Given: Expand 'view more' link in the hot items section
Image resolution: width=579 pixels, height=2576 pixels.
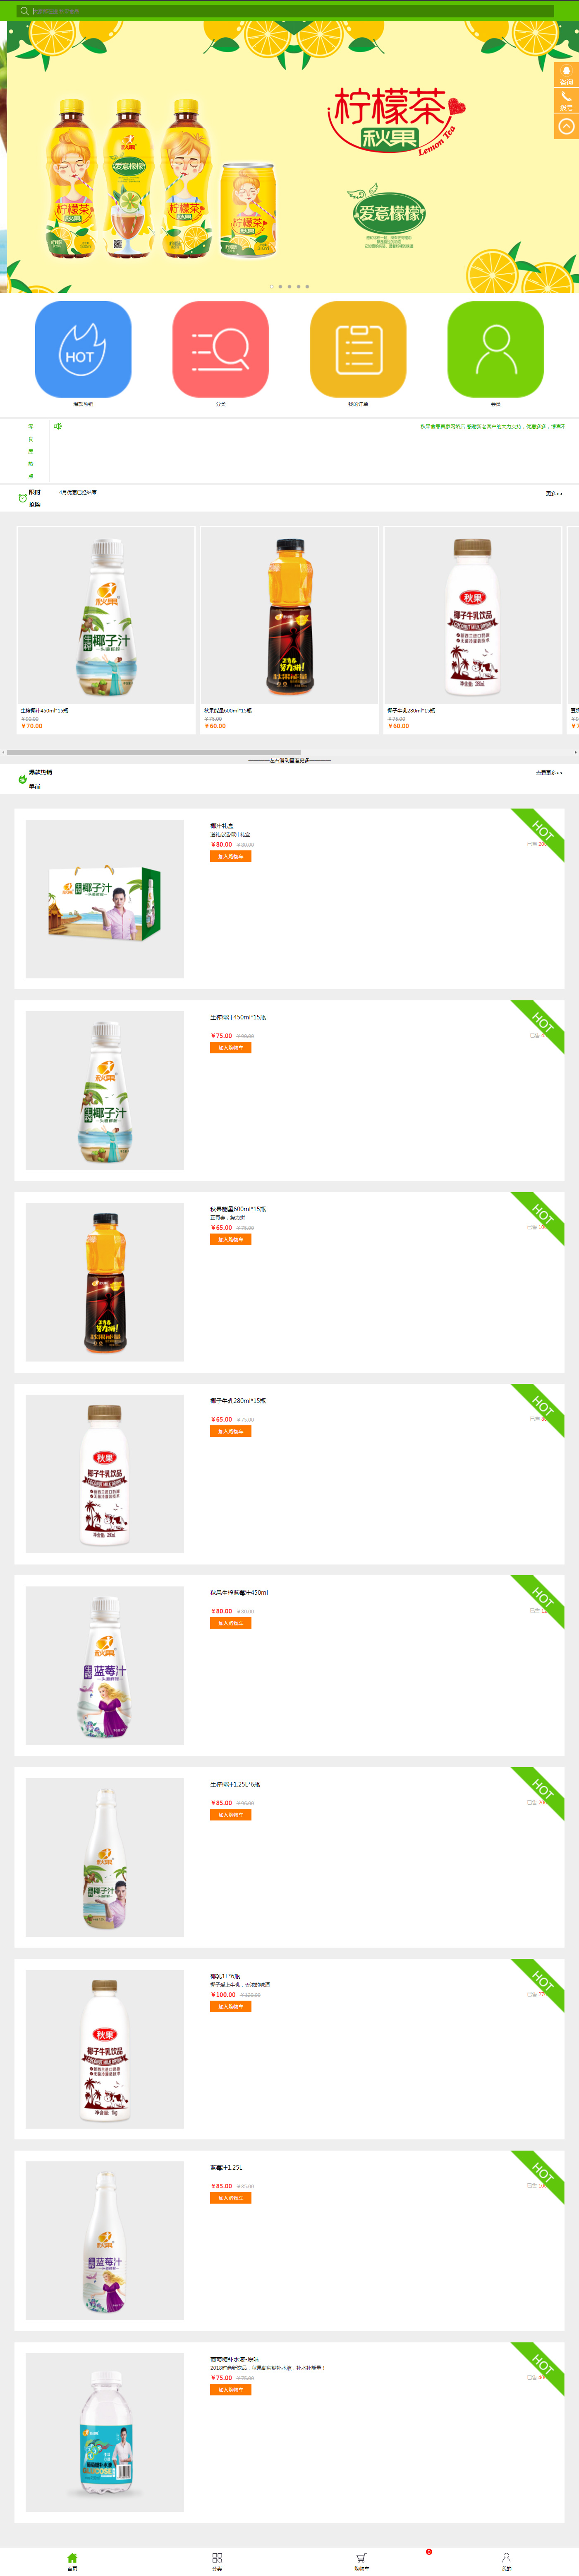Looking at the screenshot, I should (549, 772).
